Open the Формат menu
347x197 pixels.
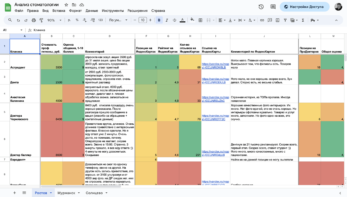click(x=75, y=11)
